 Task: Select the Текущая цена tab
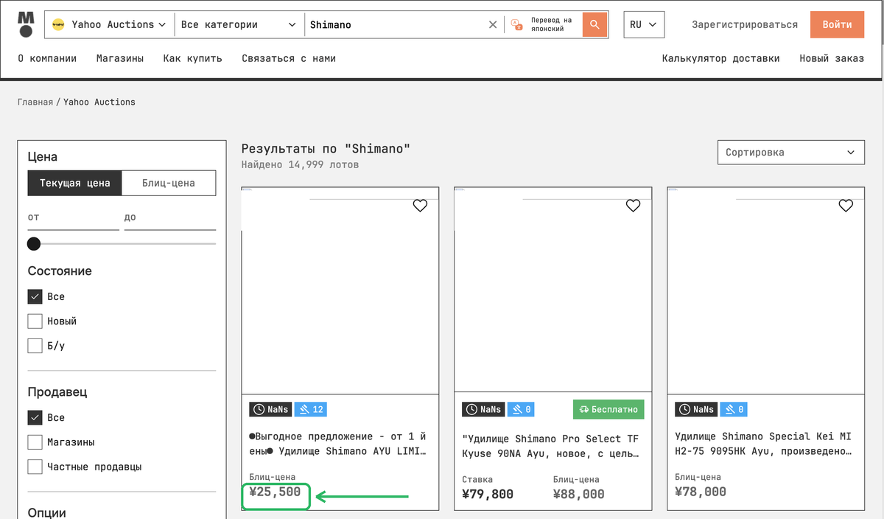point(74,183)
